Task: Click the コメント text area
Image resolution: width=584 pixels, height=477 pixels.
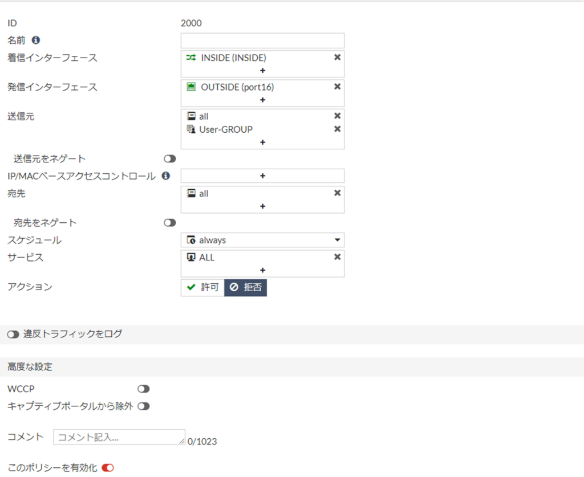Action: pyautogui.click(x=119, y=437)
